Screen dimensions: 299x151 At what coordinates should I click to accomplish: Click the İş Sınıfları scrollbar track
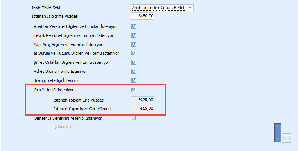278,133
